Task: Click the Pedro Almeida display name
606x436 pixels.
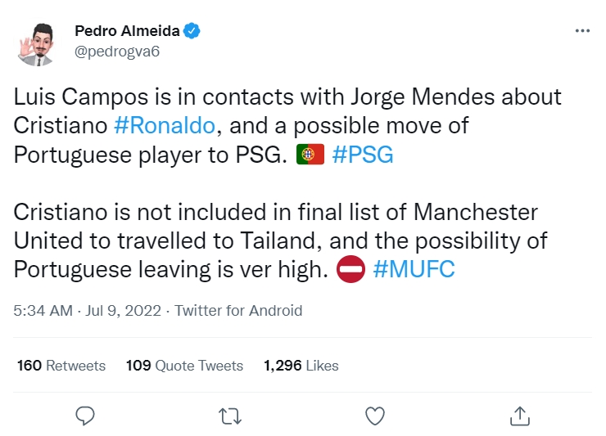Action: [x=127, y=31]
